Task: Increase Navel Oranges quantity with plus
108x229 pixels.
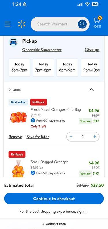Action: click(95, 137)
